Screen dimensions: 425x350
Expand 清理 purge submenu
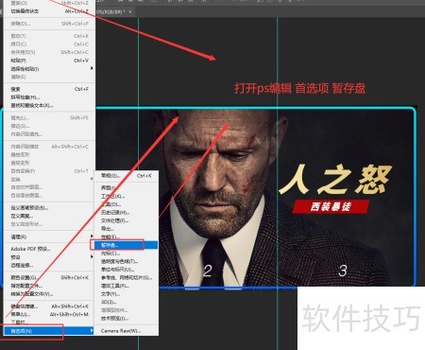click(49, 236)
